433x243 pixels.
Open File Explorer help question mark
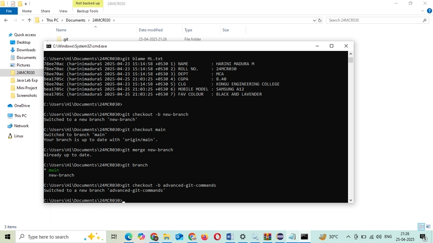pos(429,11)
